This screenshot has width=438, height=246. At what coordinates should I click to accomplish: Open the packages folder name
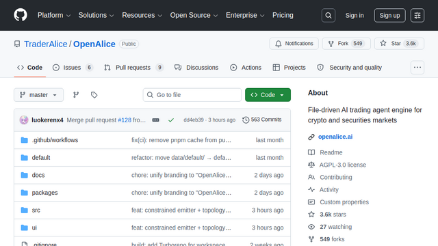click(x=44, y=193)
